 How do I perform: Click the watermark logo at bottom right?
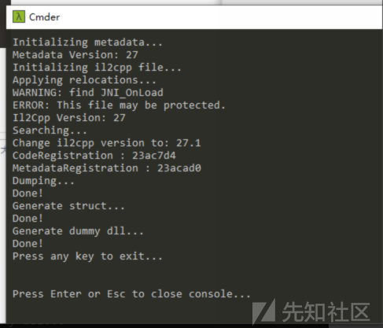[x=311, y=311]
